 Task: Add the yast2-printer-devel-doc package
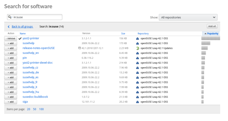tap(11, 63)
